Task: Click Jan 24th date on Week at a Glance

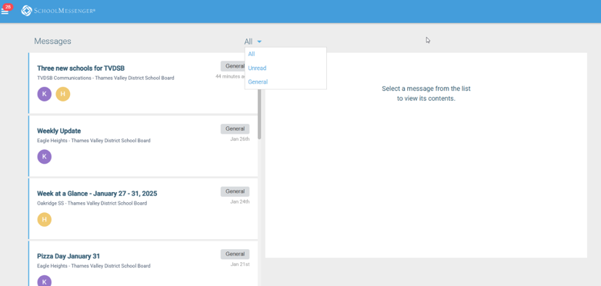Action: pos(240,201)
